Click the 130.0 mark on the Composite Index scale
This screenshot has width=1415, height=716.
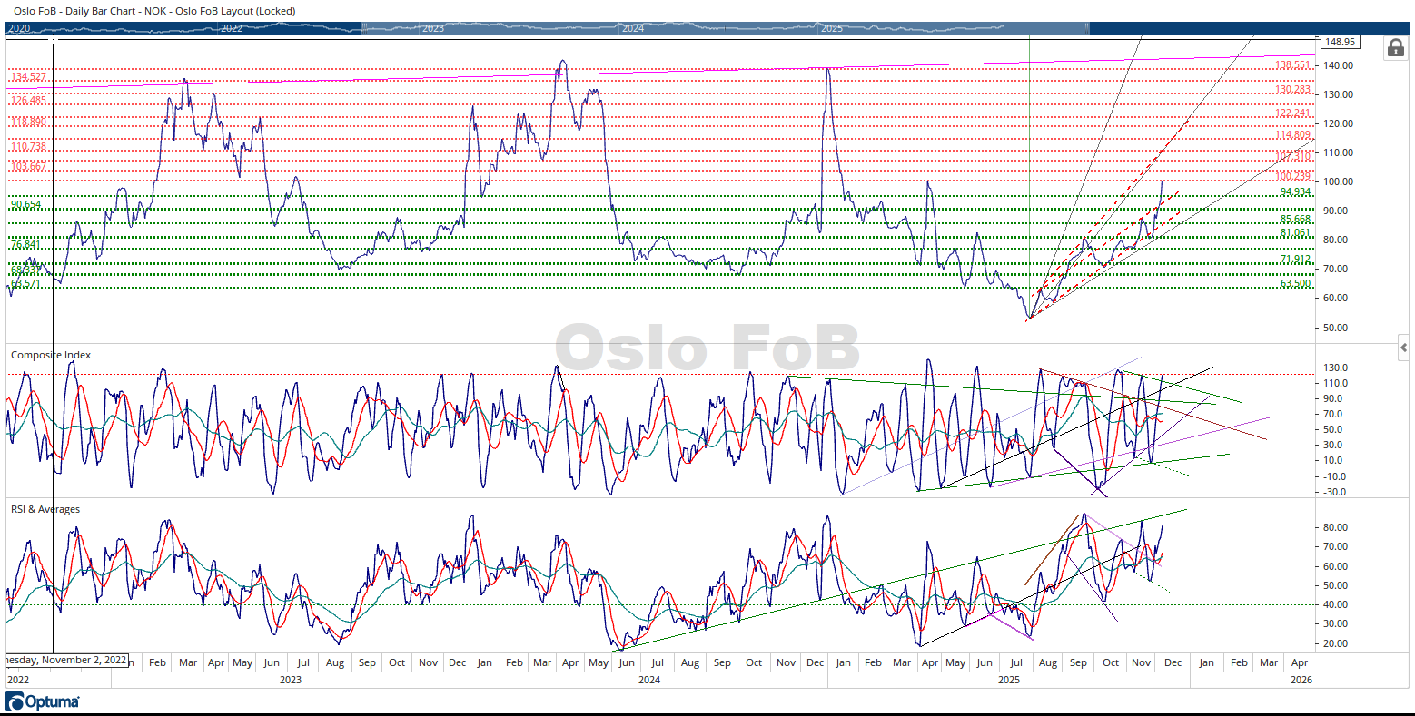pos(1337,368)
